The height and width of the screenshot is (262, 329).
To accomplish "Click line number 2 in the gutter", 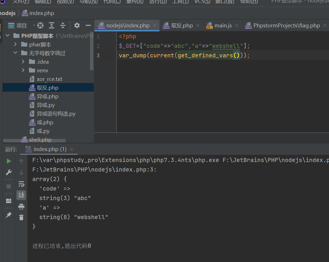I will pyautogui.click(x=98, y=46).
